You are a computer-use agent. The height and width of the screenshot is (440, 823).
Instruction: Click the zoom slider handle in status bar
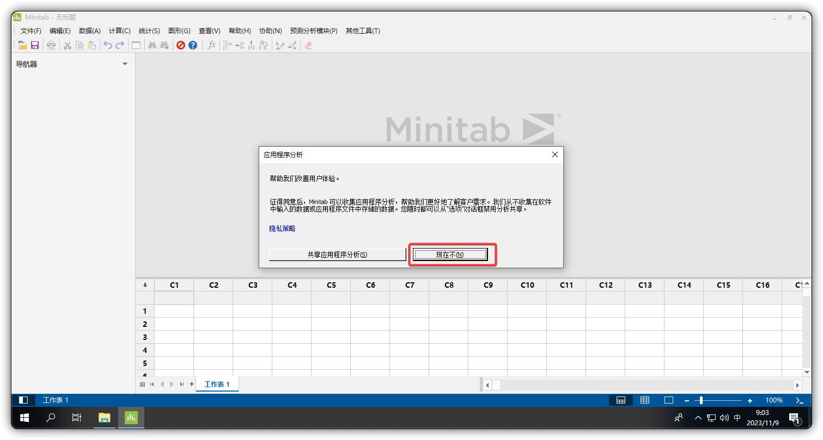[x=701, y=400]
